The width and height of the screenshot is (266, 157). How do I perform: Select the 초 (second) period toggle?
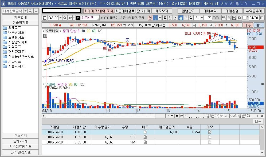coord(186,18)
